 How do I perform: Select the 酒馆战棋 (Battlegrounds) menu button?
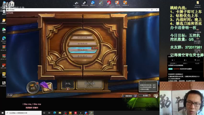tap(82, 44)
